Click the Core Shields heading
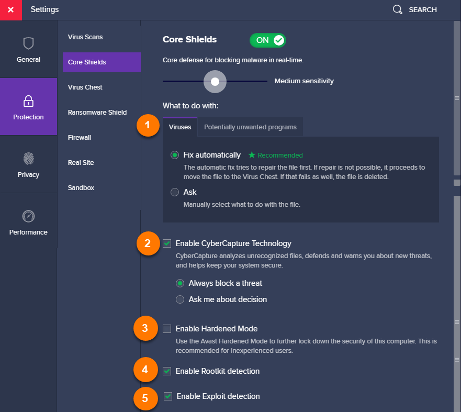Image resolution: width=461 pixels, height=412 pixels. pyautogui.click(x=189, y=39)
